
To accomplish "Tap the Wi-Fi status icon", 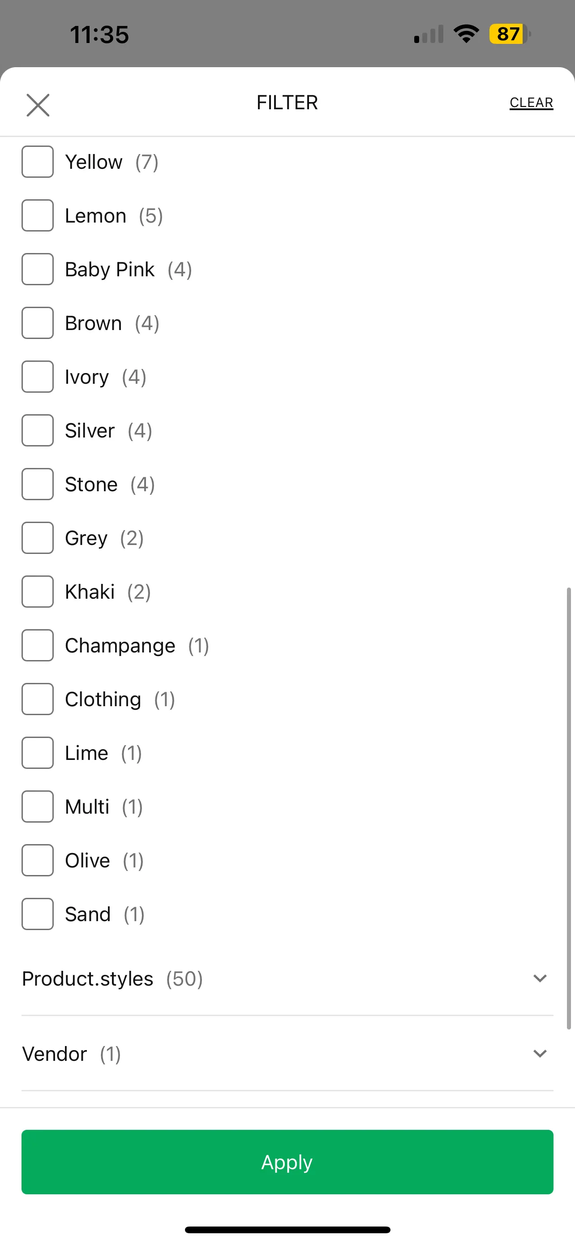I will click(466, 34).
